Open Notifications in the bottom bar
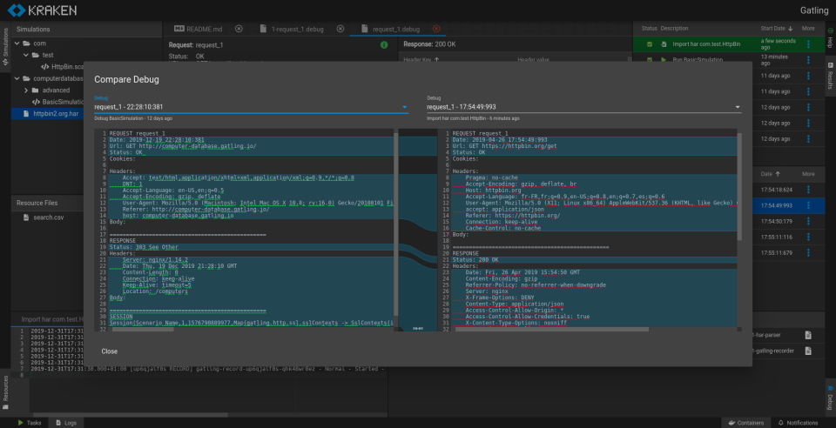This screenshot has width=836, height=428. pos(798,422)
